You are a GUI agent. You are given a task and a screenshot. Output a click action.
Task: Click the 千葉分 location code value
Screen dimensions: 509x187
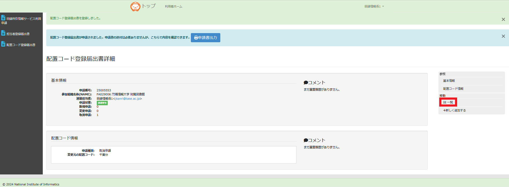point(103,155)
